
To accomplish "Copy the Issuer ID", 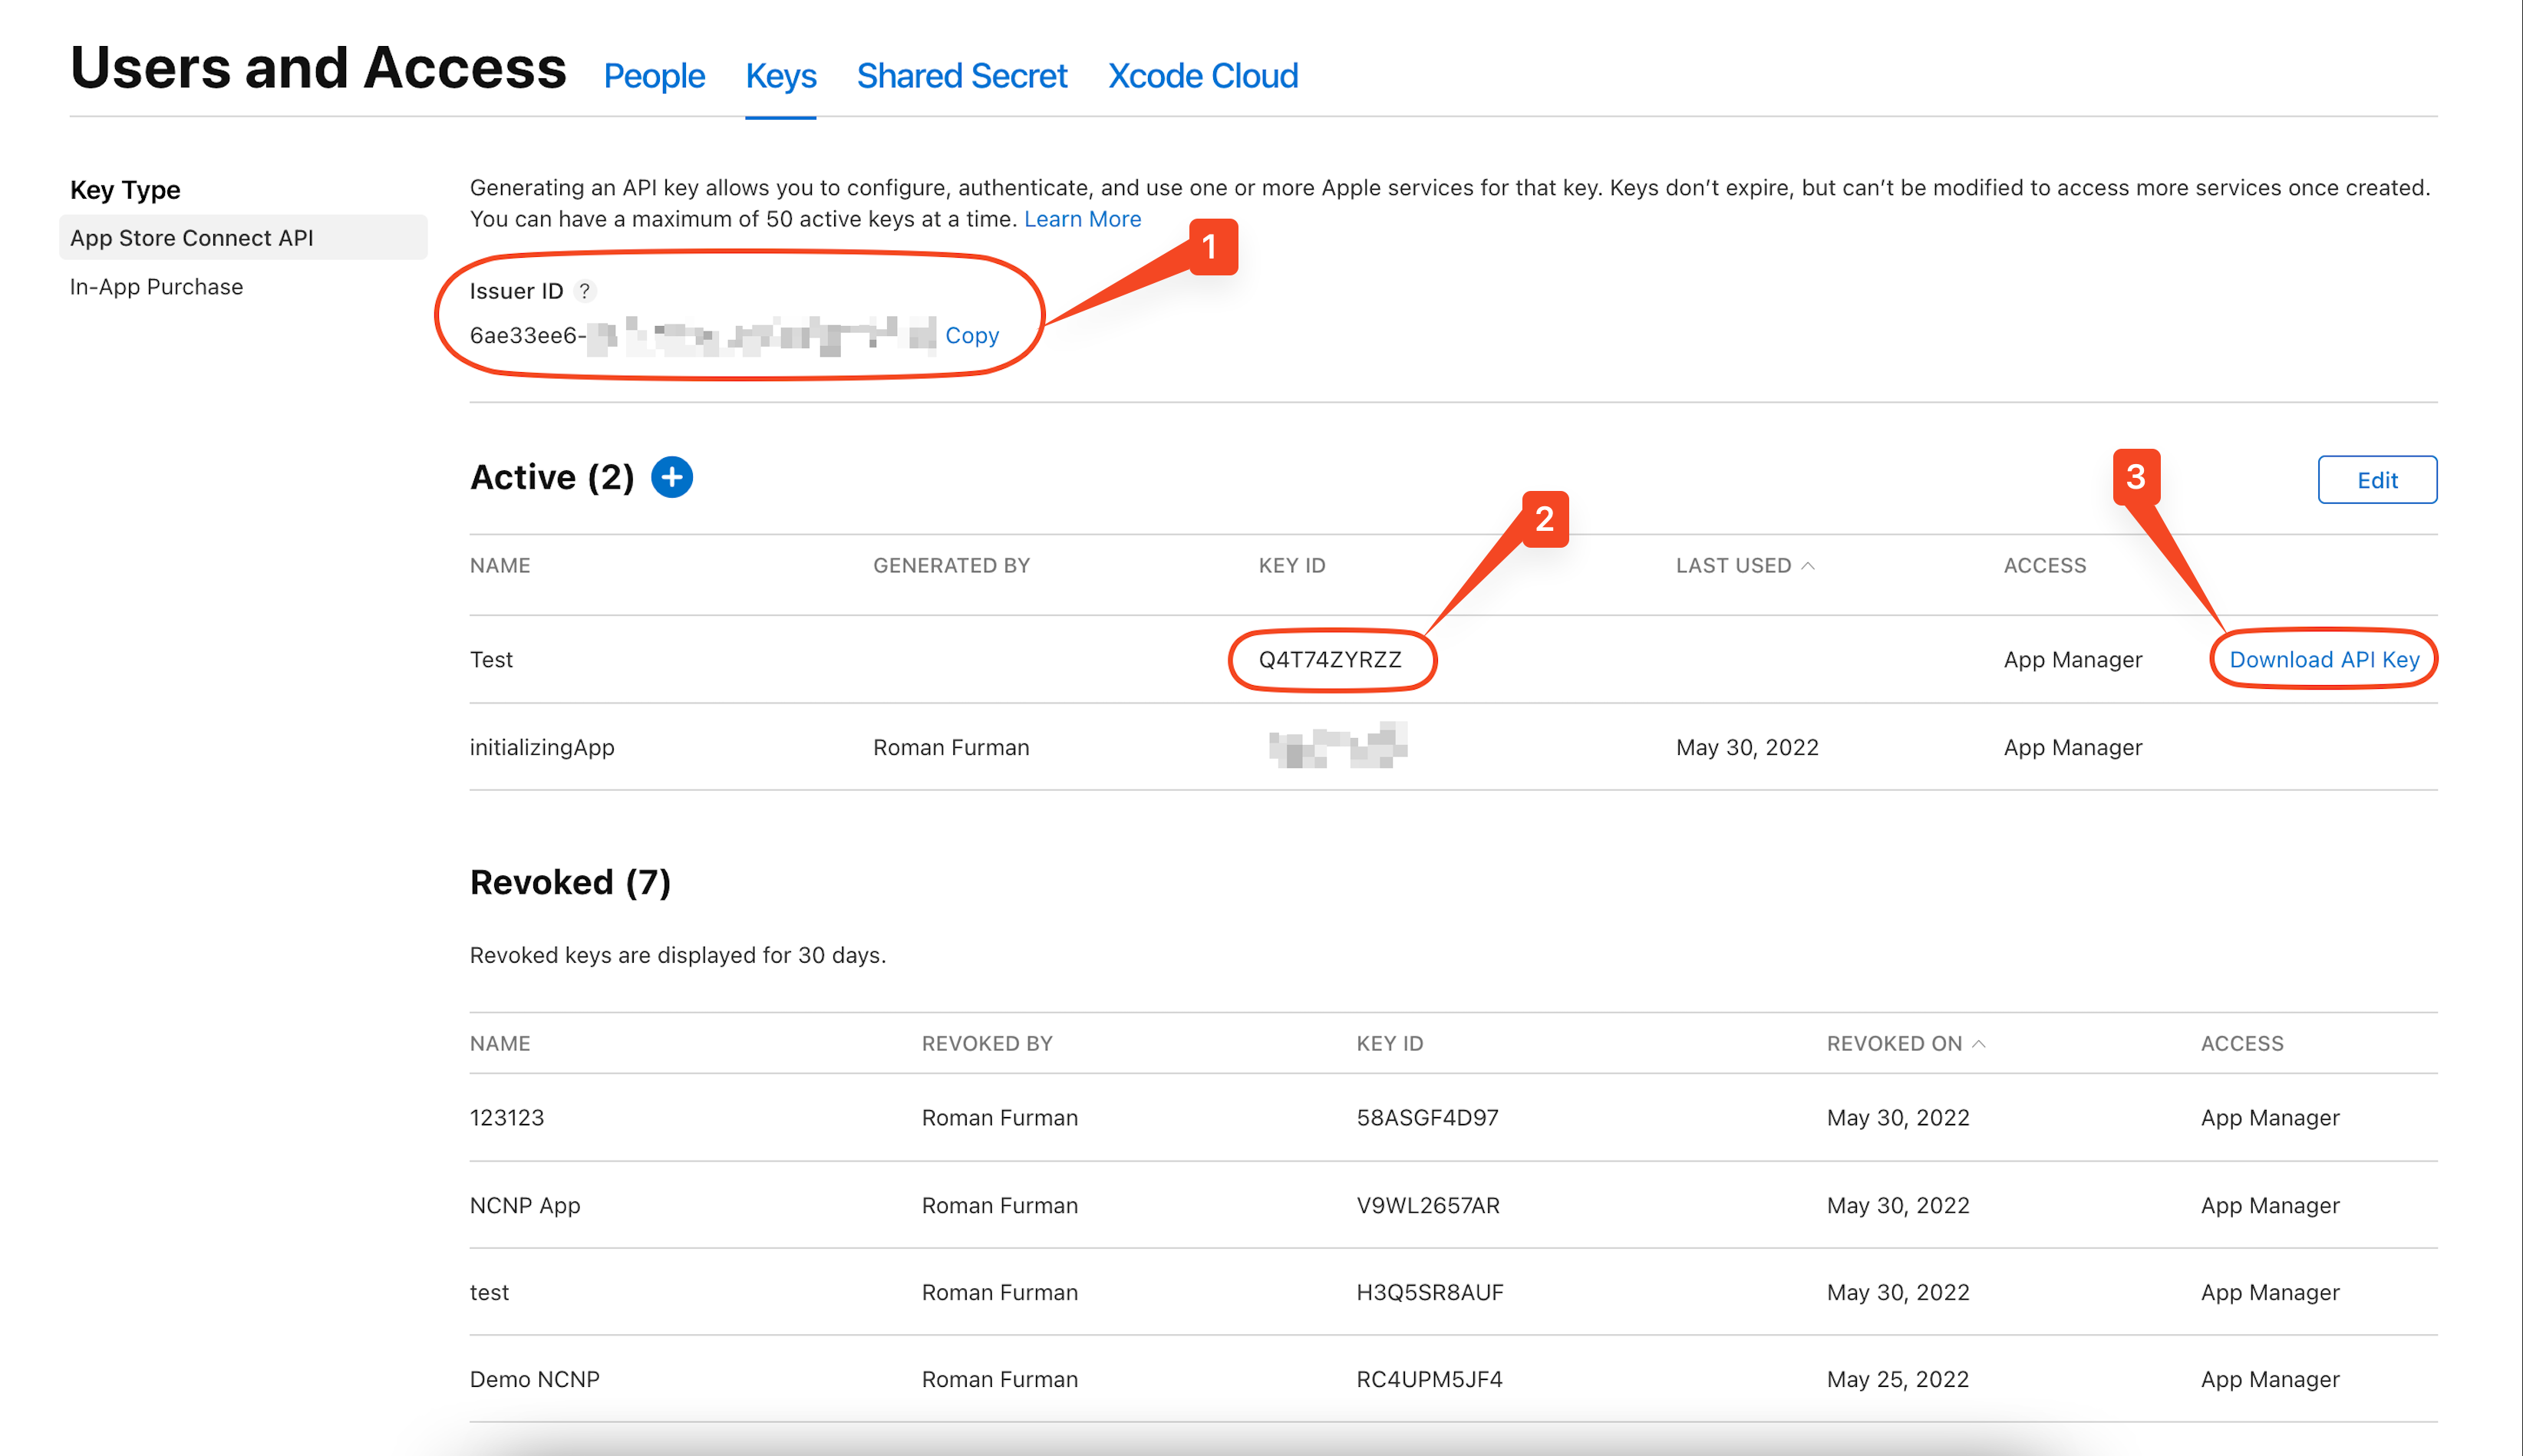I will coord(971,336).
